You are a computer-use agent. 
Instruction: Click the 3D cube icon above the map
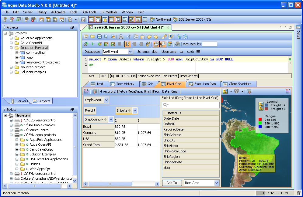click(236, 91)
